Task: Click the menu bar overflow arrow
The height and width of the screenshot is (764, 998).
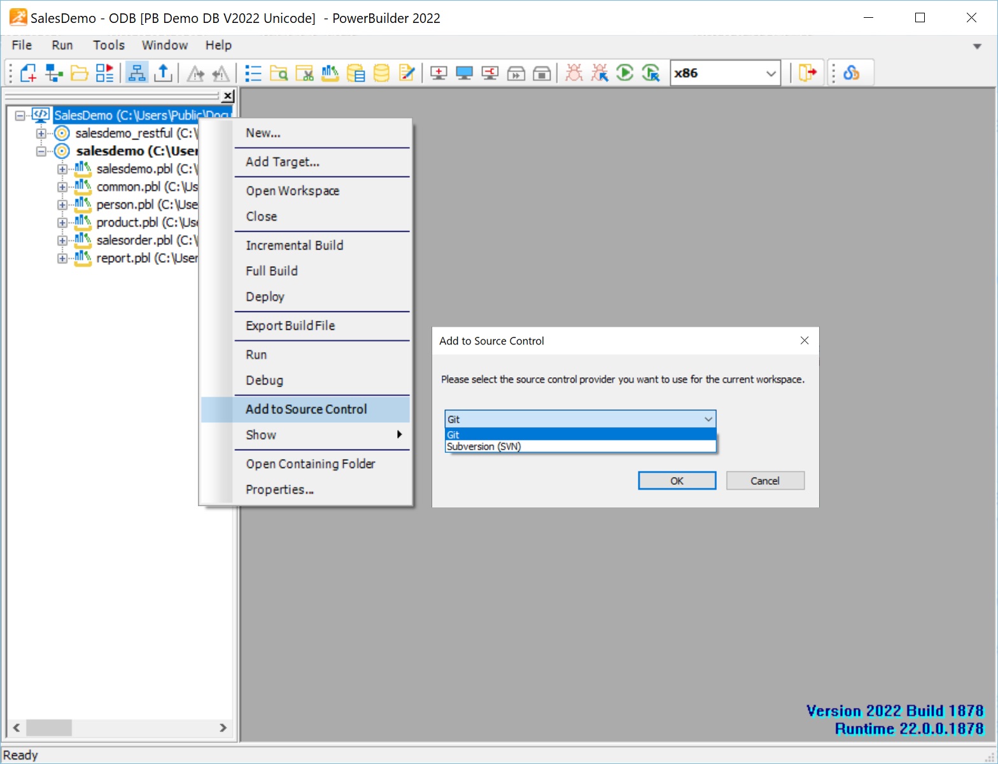Action: (977, 46)
